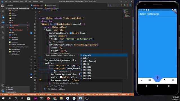This screenshot has width=180, height=101.
Task: Choose 'amberAccent' from the suggestion list
Action: click(x=104, y=61)
